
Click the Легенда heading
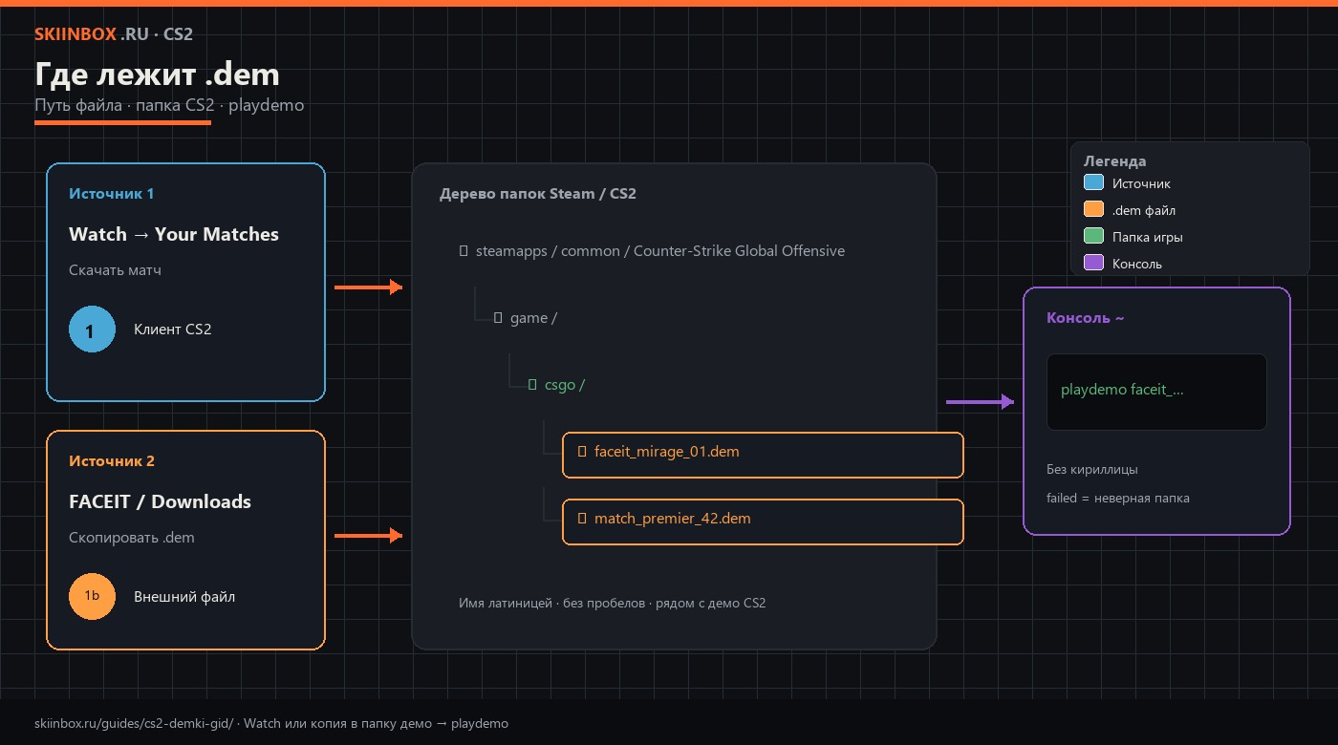coord(1114,161)
